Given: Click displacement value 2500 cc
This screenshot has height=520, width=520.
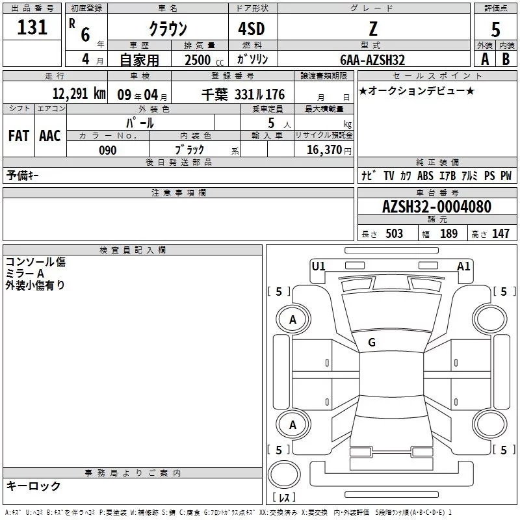Looking at the screenshot, I should click(x=203, y=60).
